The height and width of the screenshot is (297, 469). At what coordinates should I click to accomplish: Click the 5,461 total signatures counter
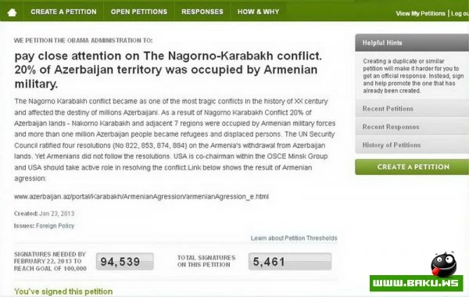tap(290, 262)
